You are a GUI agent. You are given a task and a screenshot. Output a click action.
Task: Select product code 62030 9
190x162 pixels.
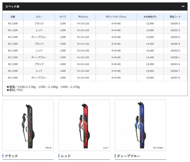[x=175, y=44]
